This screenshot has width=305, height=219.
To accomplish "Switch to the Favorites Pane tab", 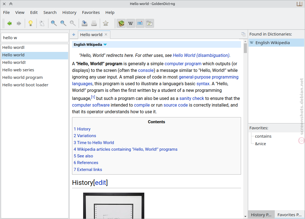I will 289,215.
